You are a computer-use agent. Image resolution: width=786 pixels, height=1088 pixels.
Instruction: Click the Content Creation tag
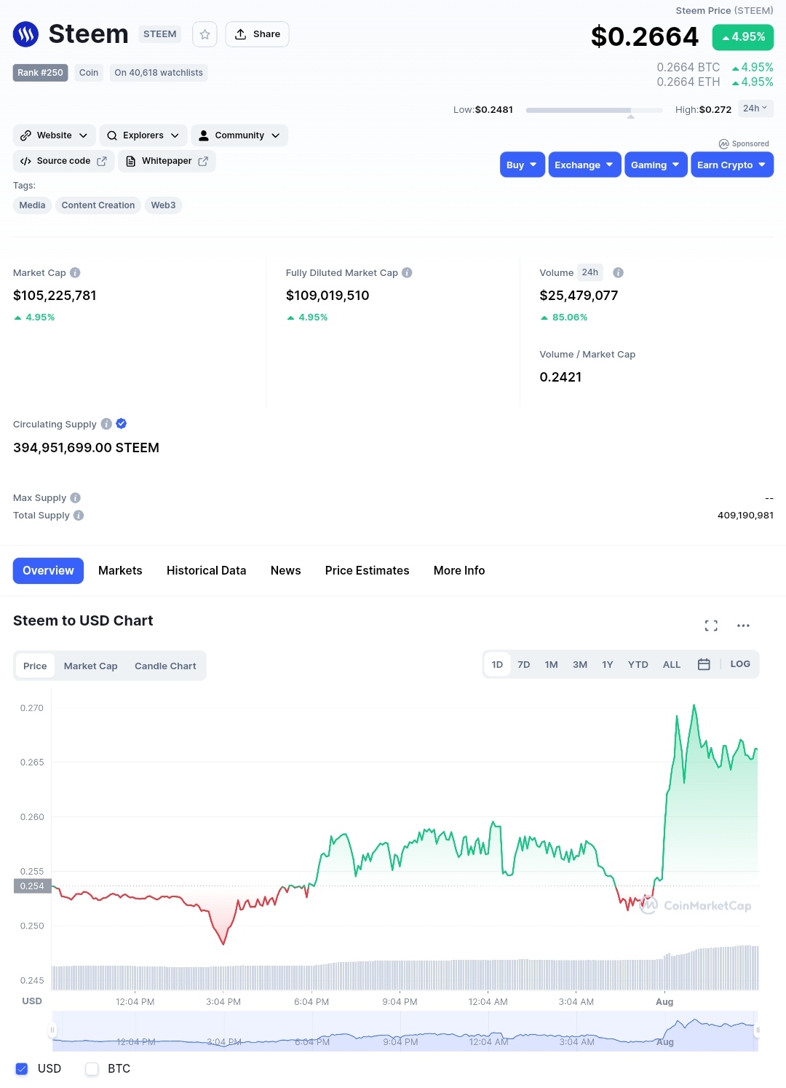(x=98, y=205)
